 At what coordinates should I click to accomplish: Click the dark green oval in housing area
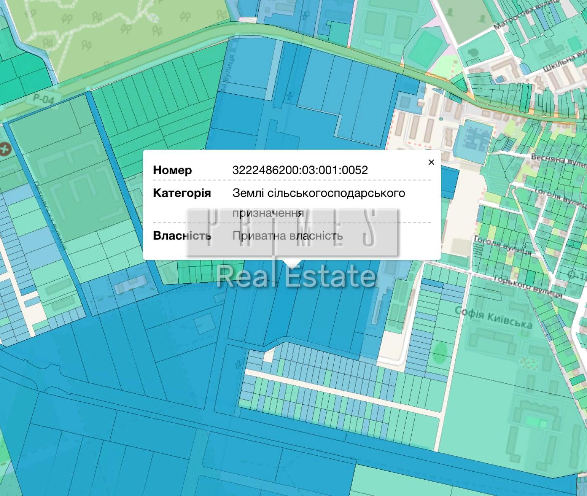439,352
